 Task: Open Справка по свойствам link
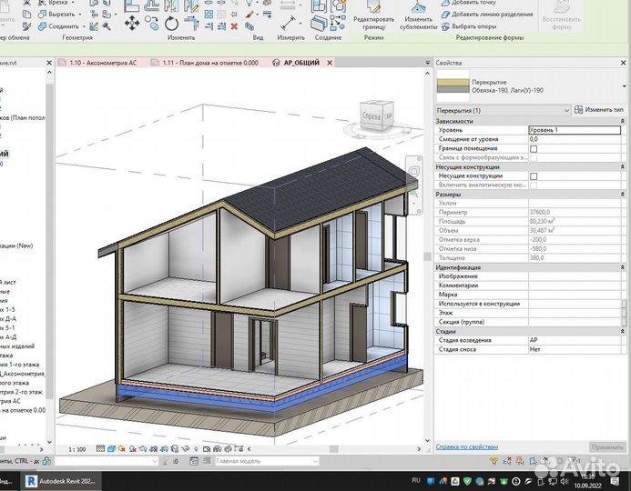(x=467, y=446)
